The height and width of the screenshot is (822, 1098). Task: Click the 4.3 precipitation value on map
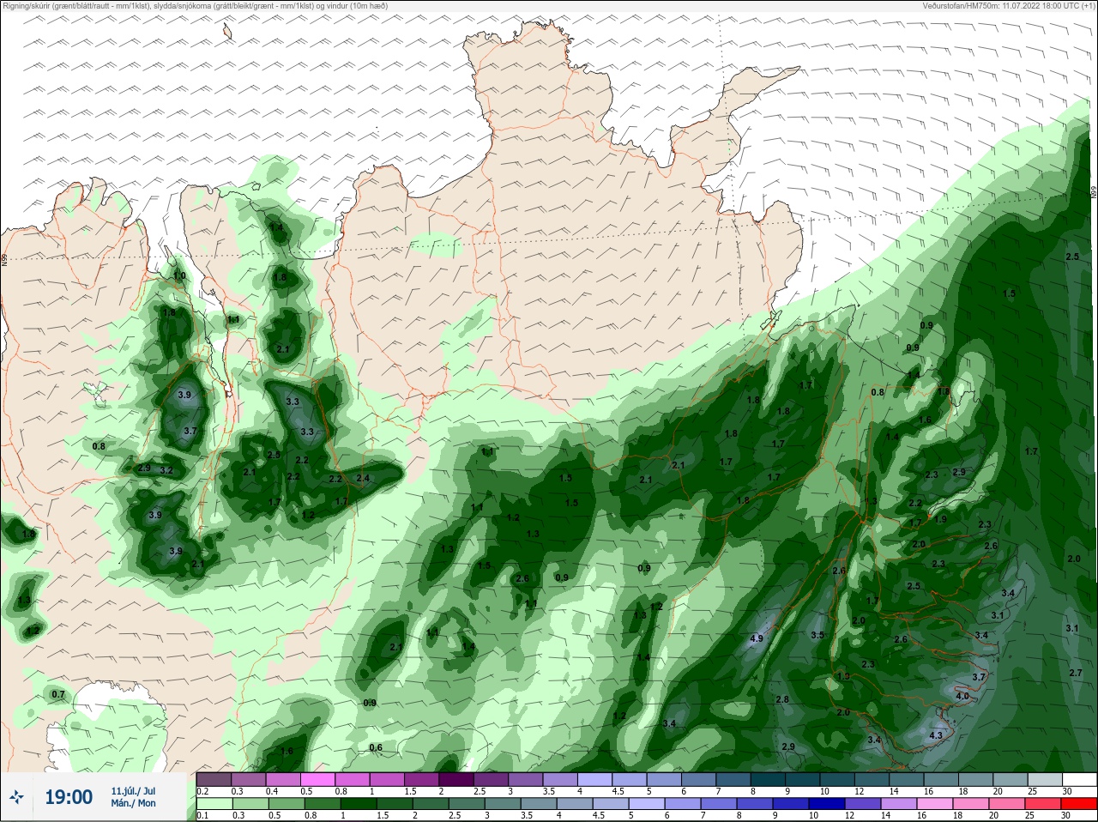(x=936, y=735)
